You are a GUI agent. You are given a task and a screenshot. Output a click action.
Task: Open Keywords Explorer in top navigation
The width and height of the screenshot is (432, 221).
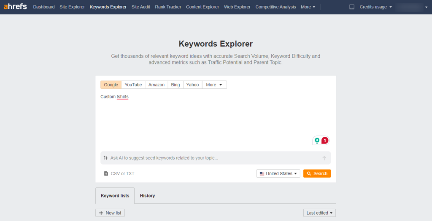108,7
